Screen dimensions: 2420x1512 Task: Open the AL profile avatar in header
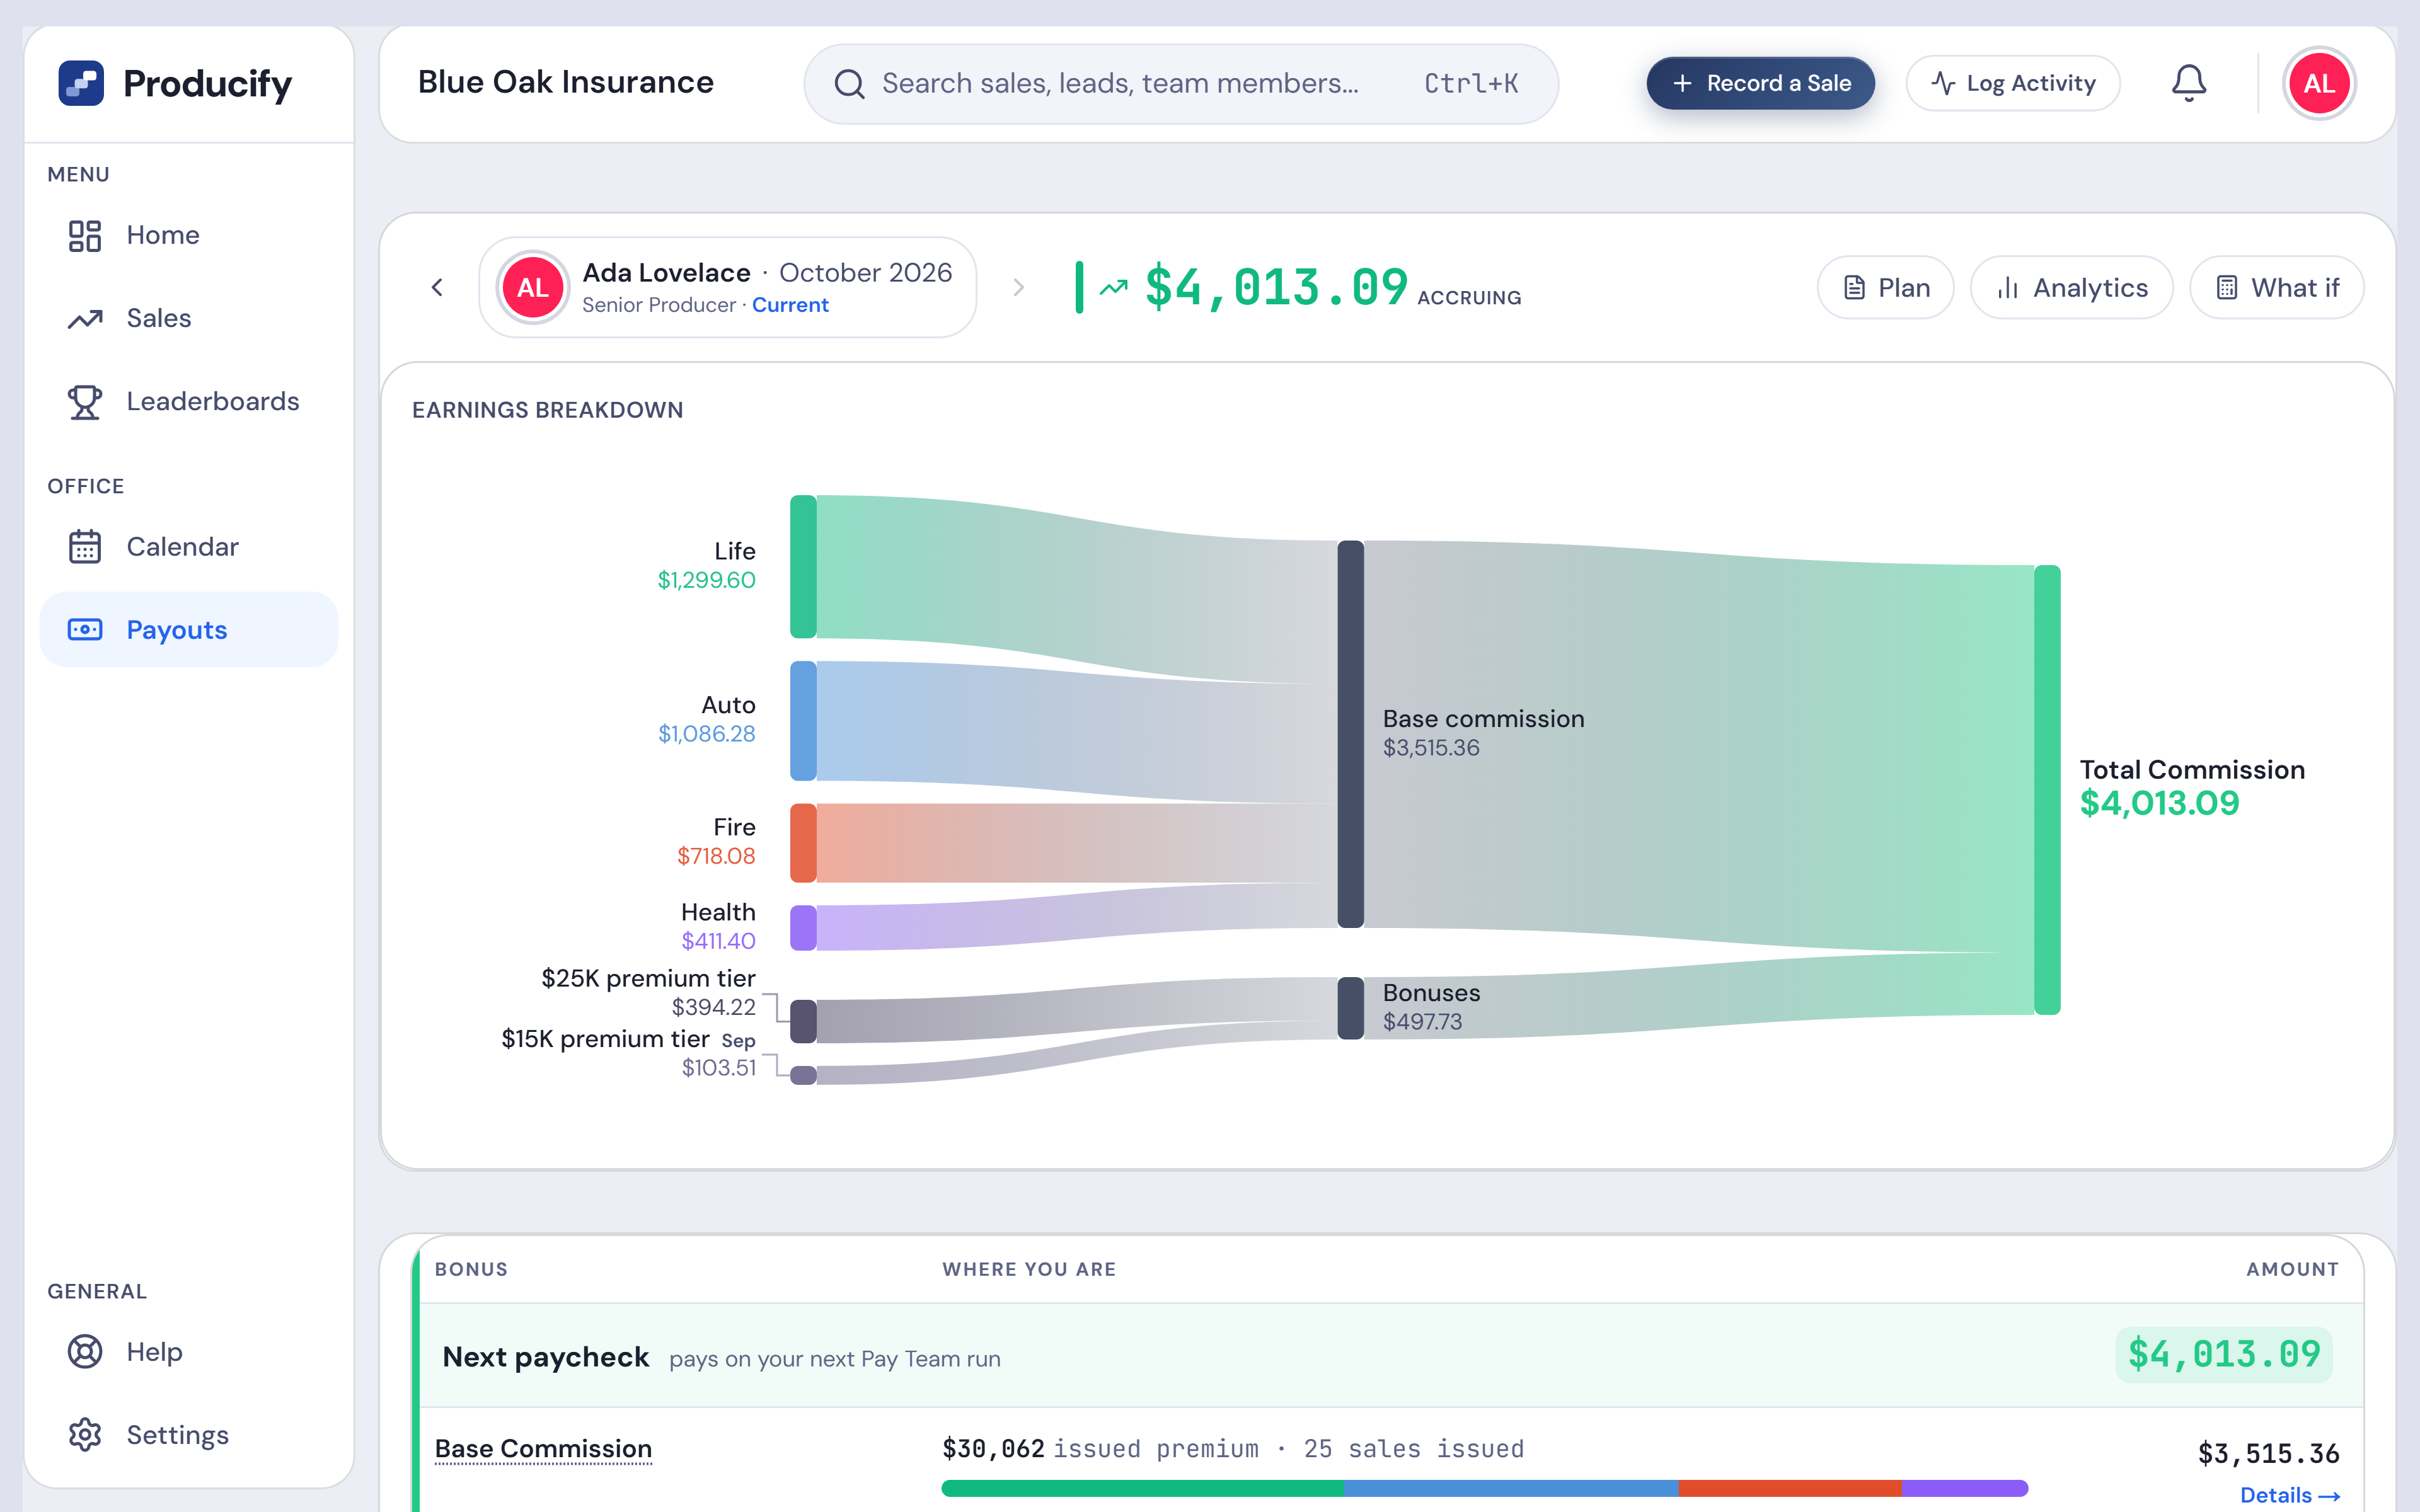tap(2319, 83)
